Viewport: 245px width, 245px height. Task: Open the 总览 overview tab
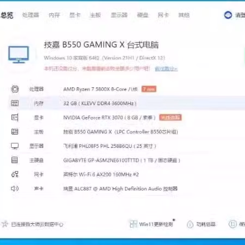pos(7,15)
